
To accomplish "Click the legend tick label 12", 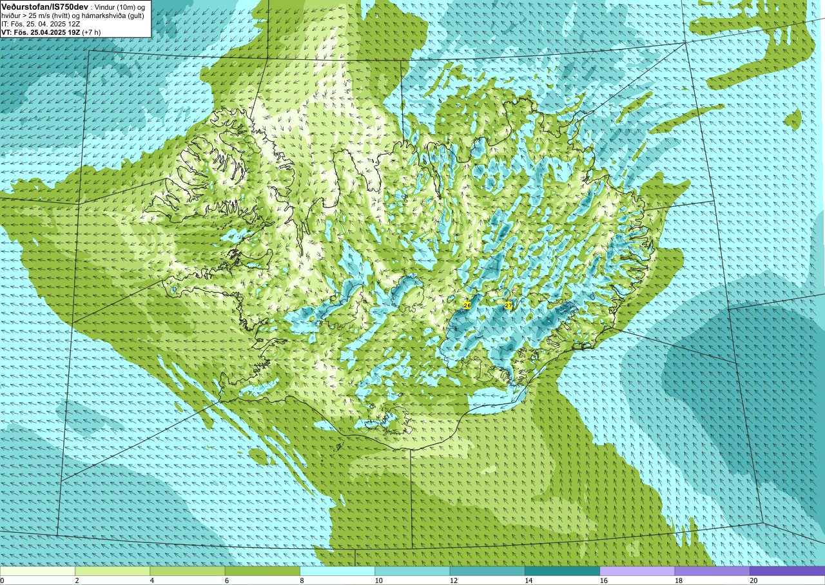I will click(454, 580).
